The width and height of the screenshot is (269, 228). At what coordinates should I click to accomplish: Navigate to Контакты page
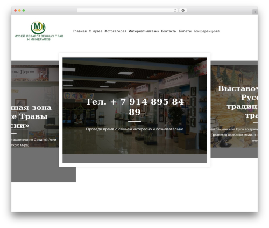pyautogui.click(x=169, y=31)
